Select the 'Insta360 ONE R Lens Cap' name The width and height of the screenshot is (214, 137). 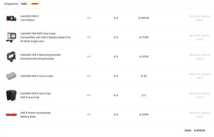pyautogui.click(x=35, y=93)
